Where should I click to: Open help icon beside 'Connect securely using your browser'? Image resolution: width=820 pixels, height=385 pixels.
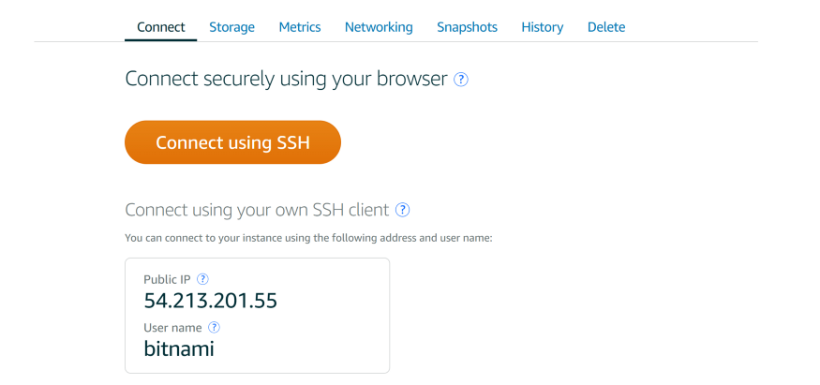click(x=461, y=80)
